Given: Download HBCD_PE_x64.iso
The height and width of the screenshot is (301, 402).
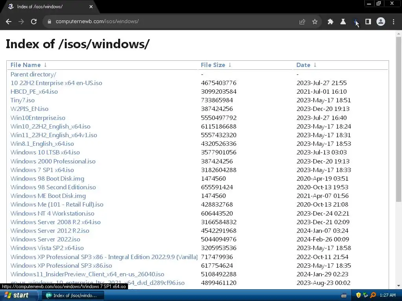Looking at the screenshot, I should coord(34,92).
